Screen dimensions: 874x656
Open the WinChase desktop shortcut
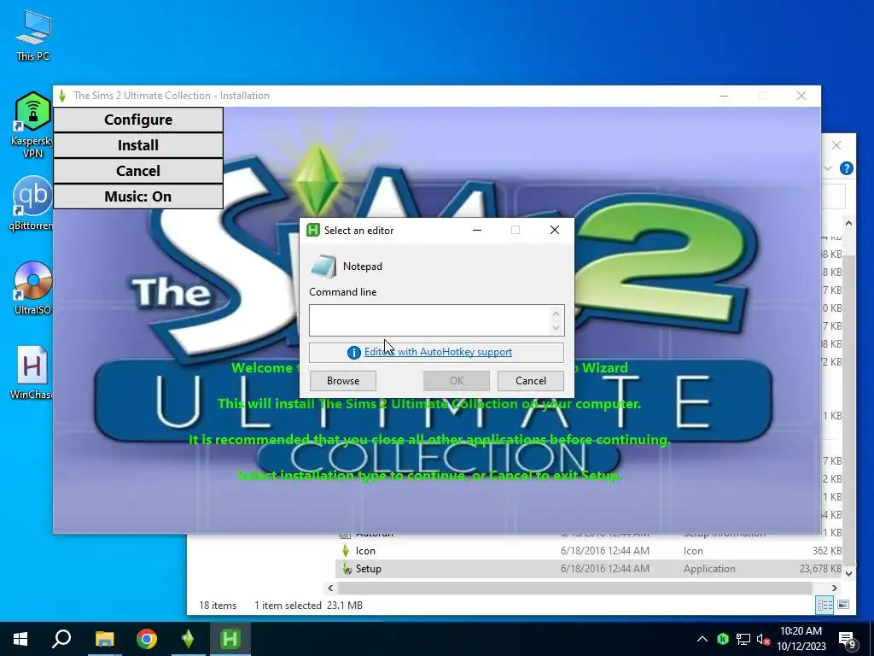pyautogui.click(x=32, y=372)
